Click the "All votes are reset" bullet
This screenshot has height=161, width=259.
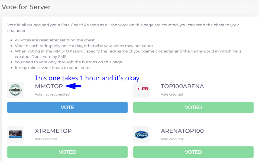(55, 40)
